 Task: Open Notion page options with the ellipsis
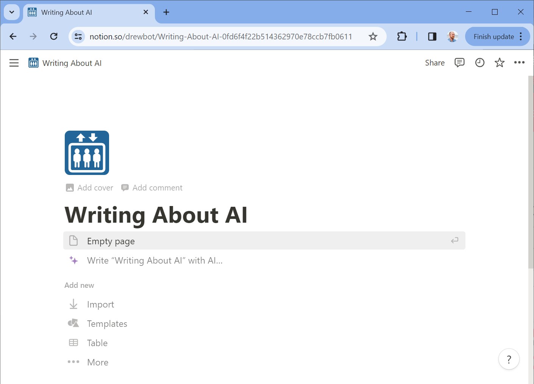pos(519,62)
